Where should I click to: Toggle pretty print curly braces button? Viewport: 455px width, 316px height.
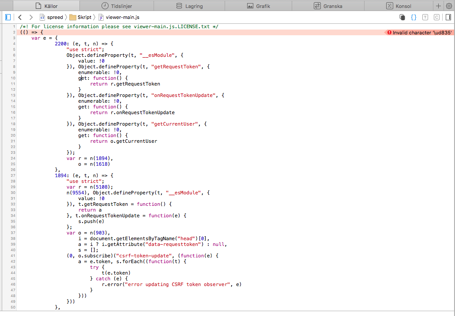tap(414, 17)
